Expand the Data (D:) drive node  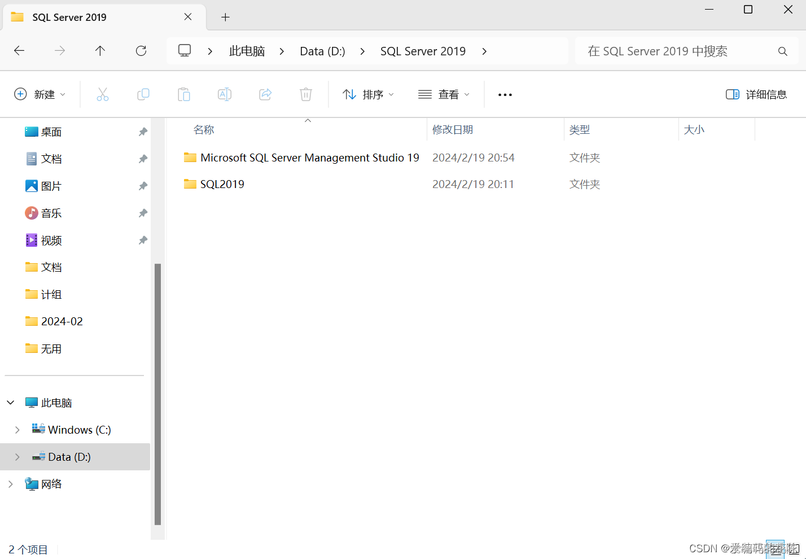(17, 457)
